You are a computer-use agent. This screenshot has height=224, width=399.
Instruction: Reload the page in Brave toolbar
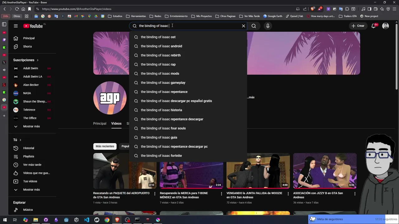coord(17,9)
